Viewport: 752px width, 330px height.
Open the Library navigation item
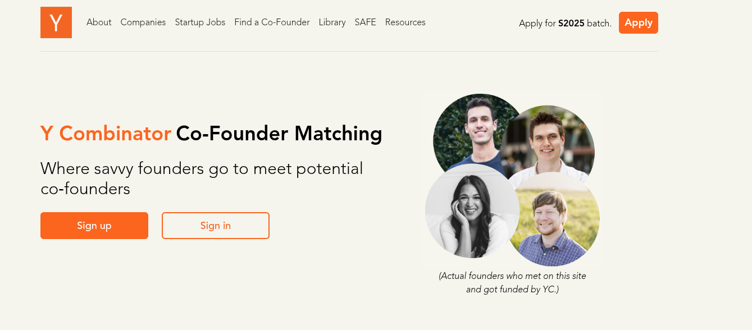332,22
